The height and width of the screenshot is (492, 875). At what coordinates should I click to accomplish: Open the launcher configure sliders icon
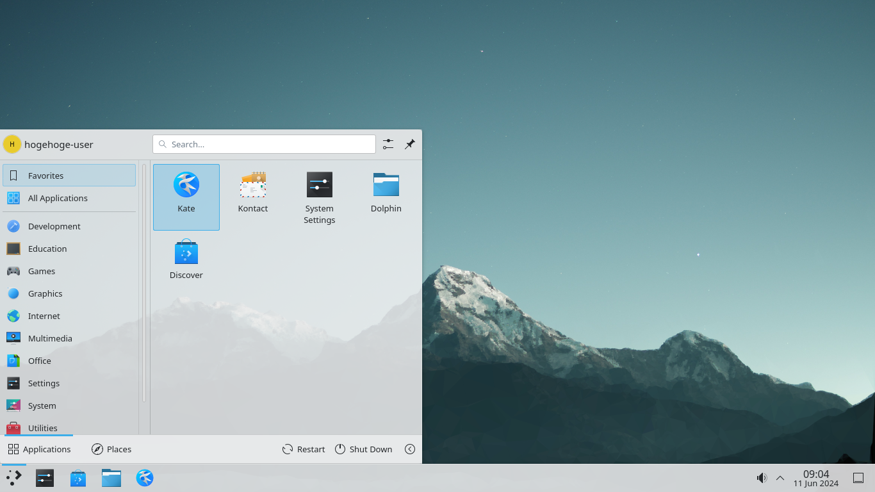[x=388, y=144]
